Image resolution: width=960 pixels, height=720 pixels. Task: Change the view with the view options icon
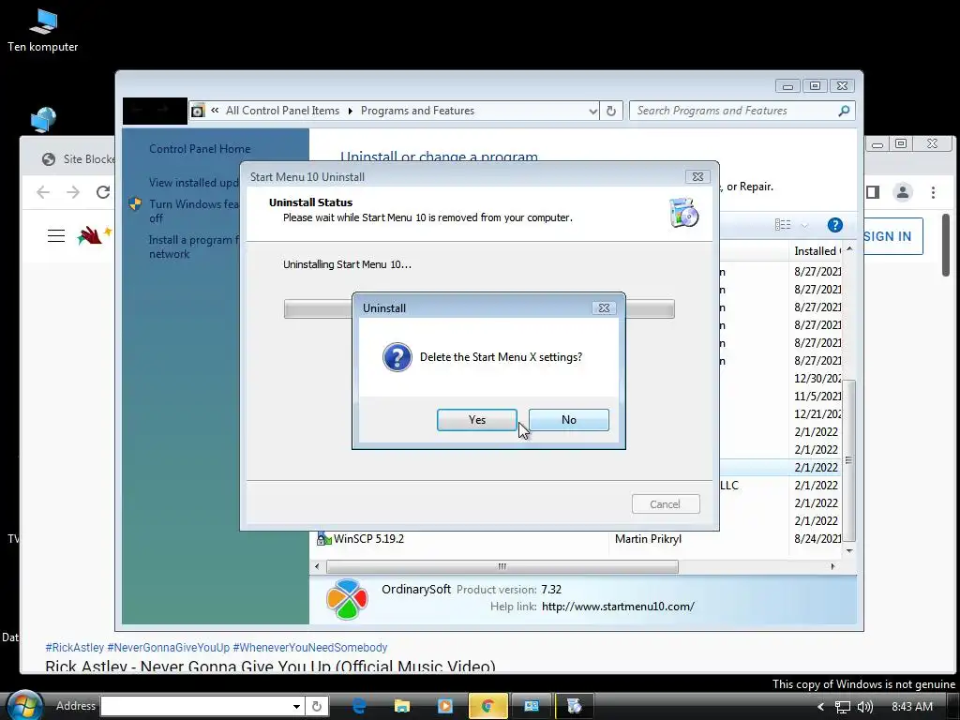pos(783,225)
